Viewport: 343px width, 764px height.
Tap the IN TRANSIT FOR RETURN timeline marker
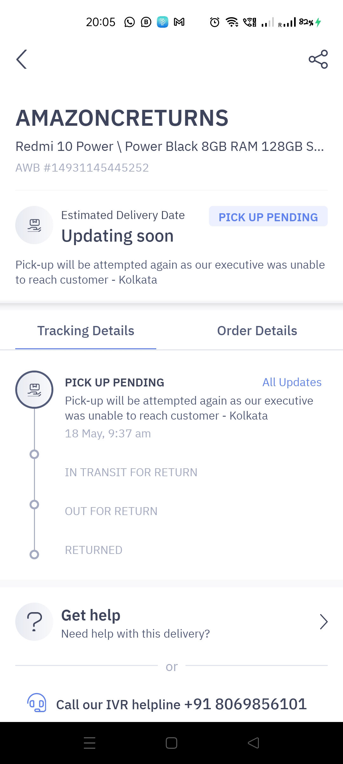coord(34,454)
